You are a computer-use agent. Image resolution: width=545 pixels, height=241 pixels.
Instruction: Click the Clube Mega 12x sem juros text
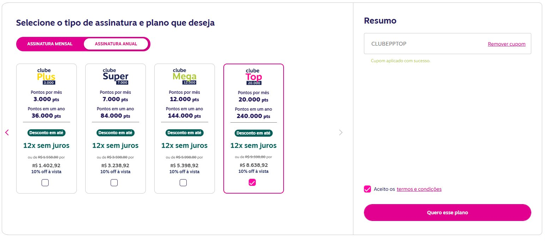(x=184, y=145)
